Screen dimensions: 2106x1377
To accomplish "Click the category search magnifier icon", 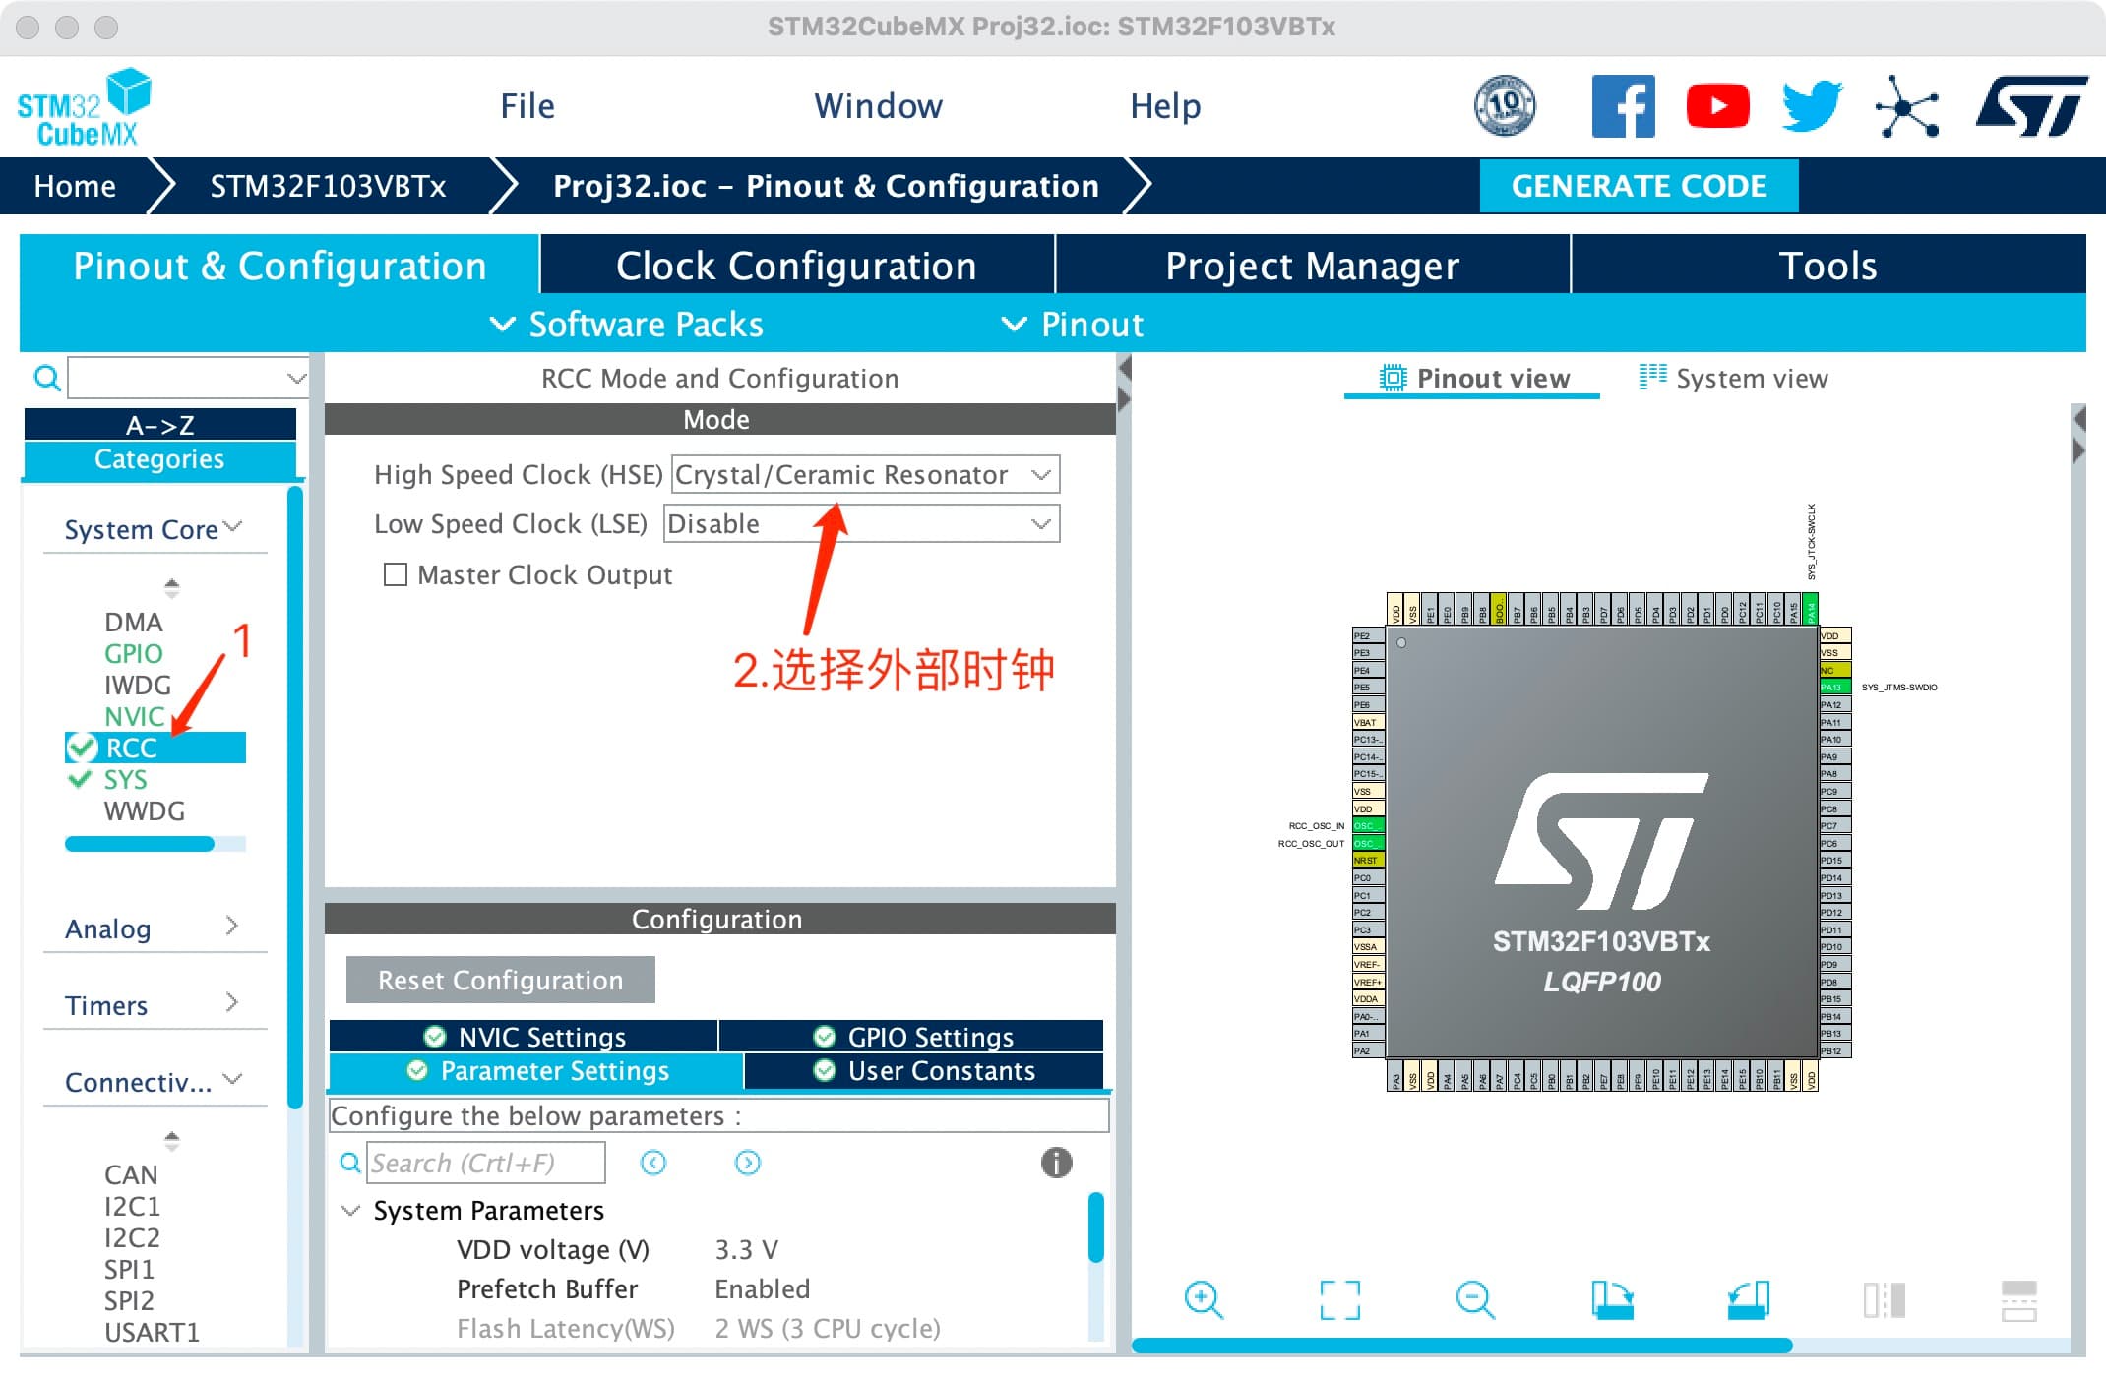I will [x=46, y=378].
